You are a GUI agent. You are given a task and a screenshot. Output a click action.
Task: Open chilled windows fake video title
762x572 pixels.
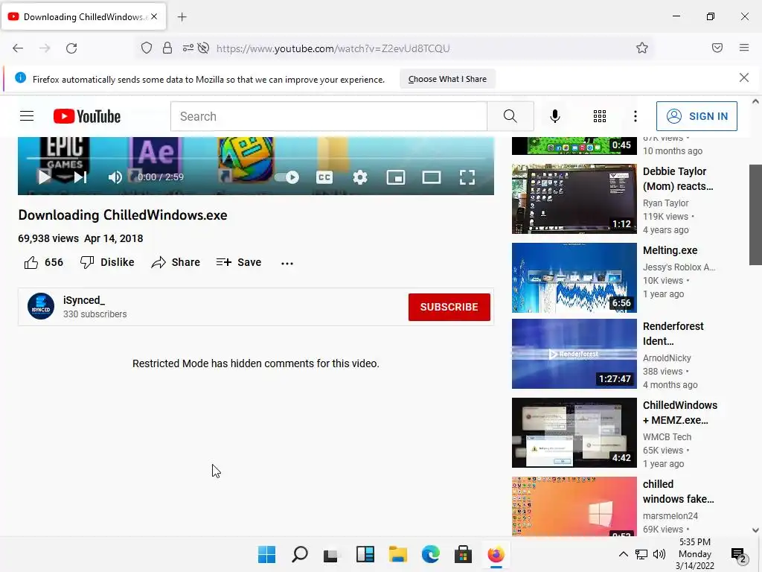(678, 492)
